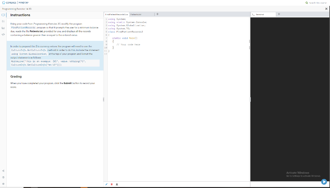
Task: Click the FindPatientRecords code label in instructions
Action: pyautogui.click(x=23, y=28)
